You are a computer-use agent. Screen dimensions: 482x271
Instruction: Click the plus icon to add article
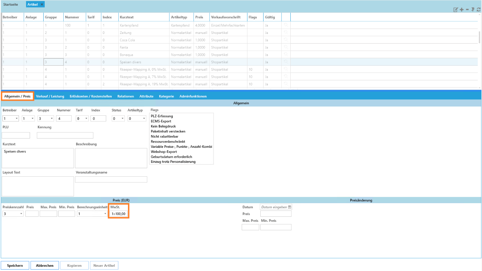point(462,10)
